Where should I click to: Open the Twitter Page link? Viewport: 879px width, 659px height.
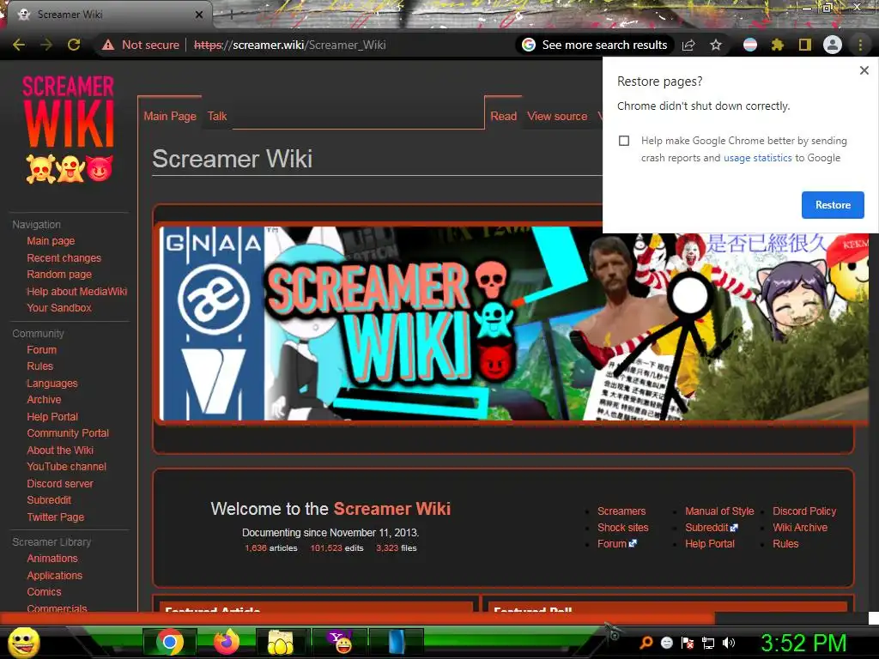point(56,517)
